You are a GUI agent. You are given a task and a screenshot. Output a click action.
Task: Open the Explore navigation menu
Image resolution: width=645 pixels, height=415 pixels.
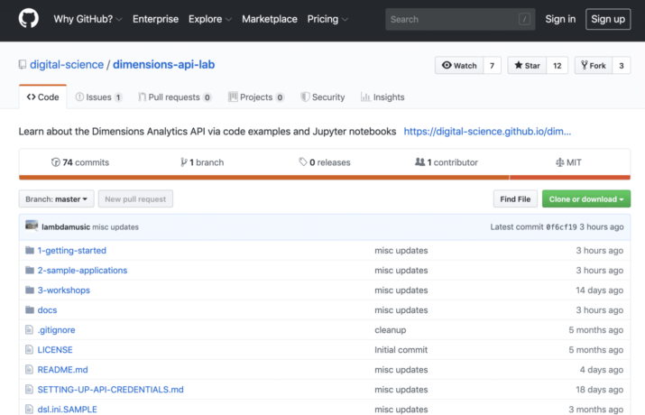(209, 19)
